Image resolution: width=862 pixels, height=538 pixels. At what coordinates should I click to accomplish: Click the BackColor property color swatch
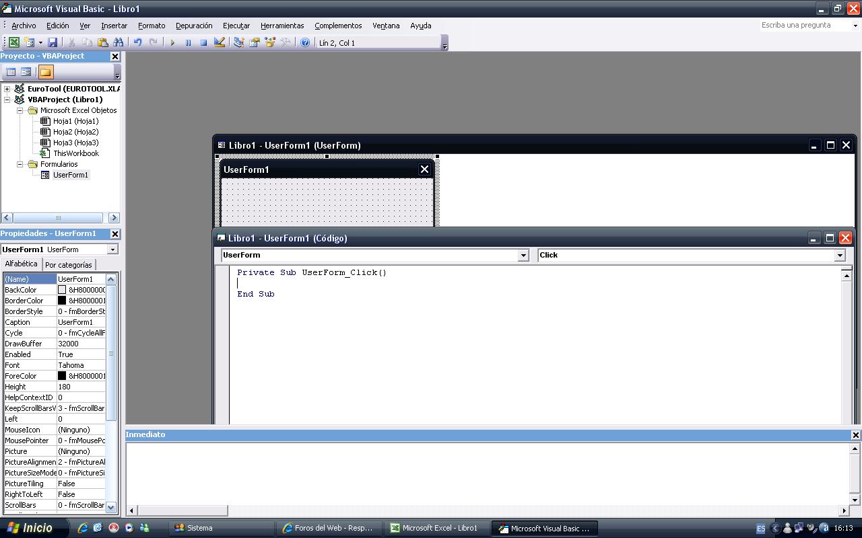(62, 290)
